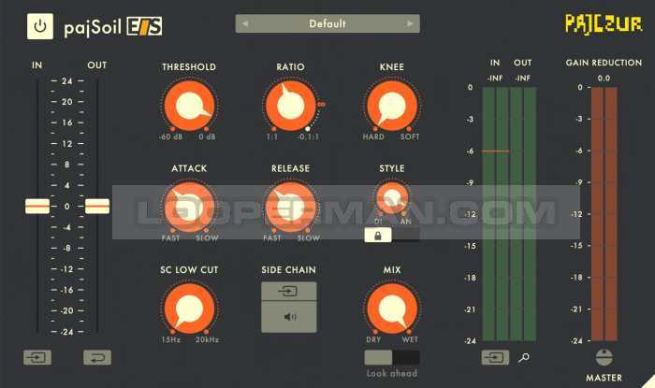Click the HARD label under Knee
The width and height of the screenshot is (655, 388).
[373, 137]
